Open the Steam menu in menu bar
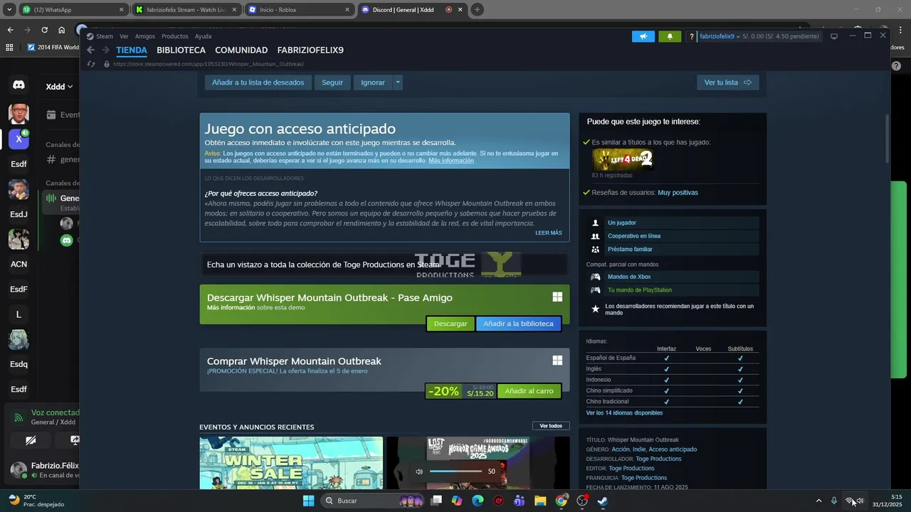 [x=105, y=36]
